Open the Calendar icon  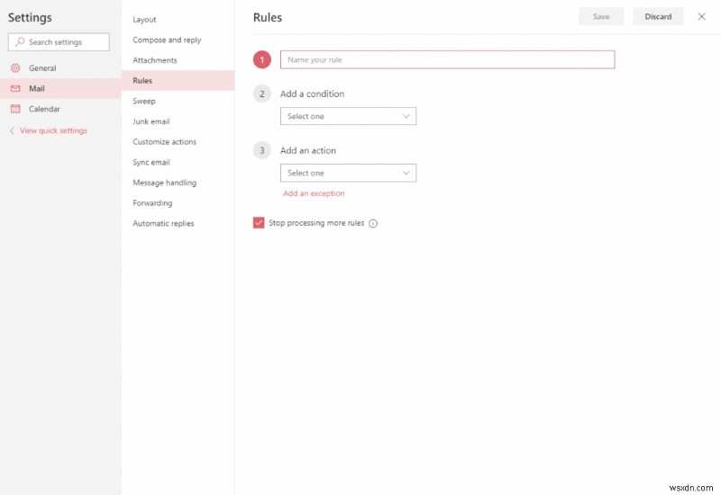[15, 109]
